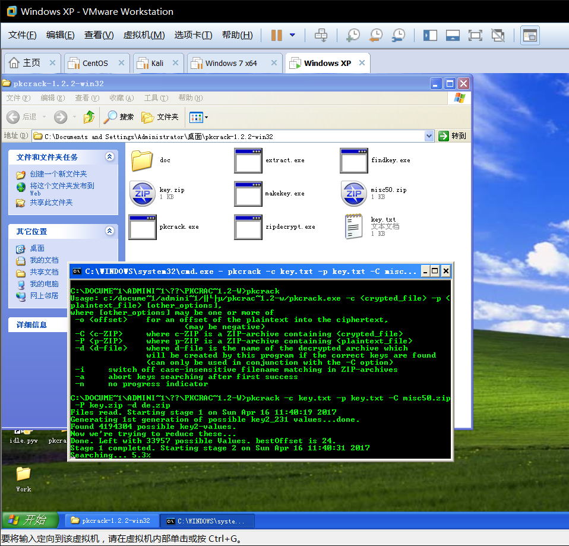Select pkcrack.exe file icon
Viewport: 569px width, 546px height.
(143, 227)
